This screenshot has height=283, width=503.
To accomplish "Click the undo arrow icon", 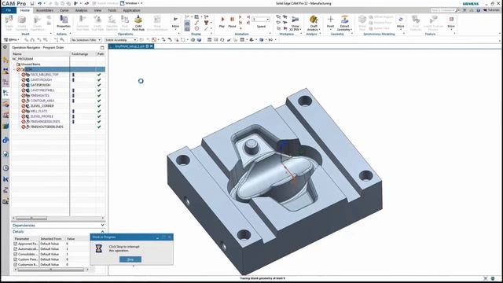I will (39, 3).
